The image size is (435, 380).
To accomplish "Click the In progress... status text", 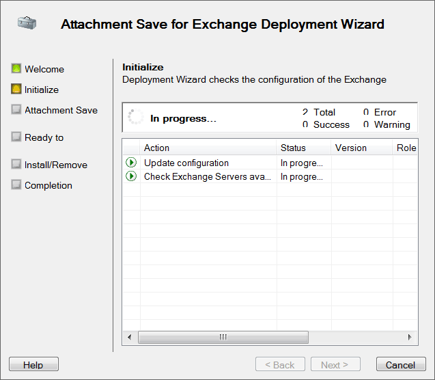I will [x=184, y=118].
